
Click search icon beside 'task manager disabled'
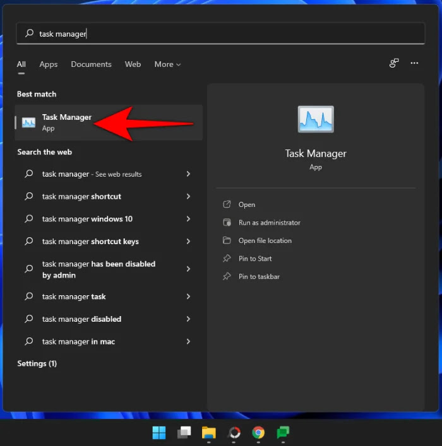click(x=29, y=319)
